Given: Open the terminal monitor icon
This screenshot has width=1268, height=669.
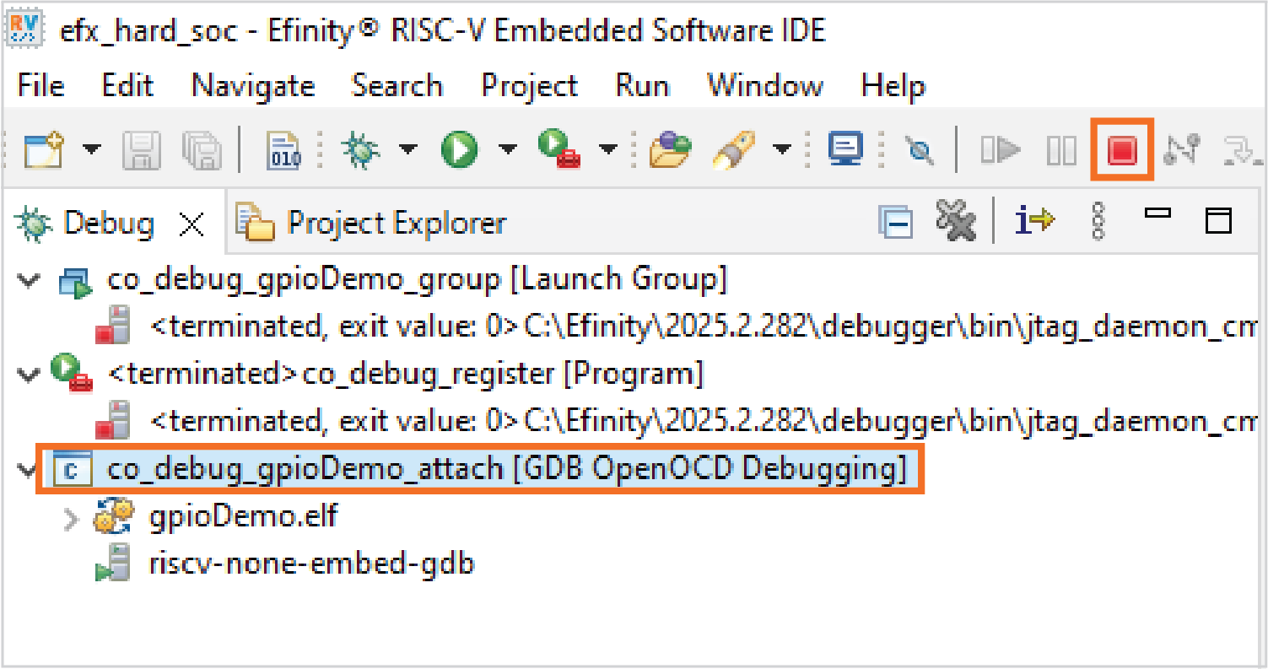Looking at the screenshot, I should click(x=844, y=149).
